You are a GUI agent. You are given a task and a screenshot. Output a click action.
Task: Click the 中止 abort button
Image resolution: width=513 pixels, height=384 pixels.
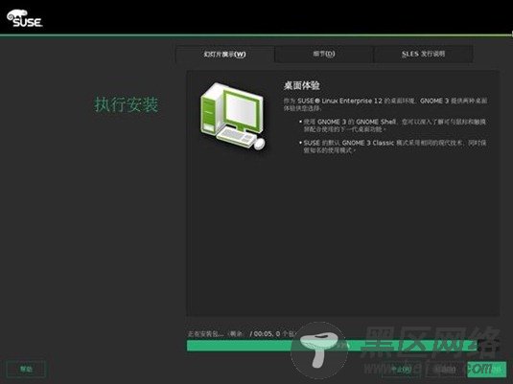pos(401,370)
